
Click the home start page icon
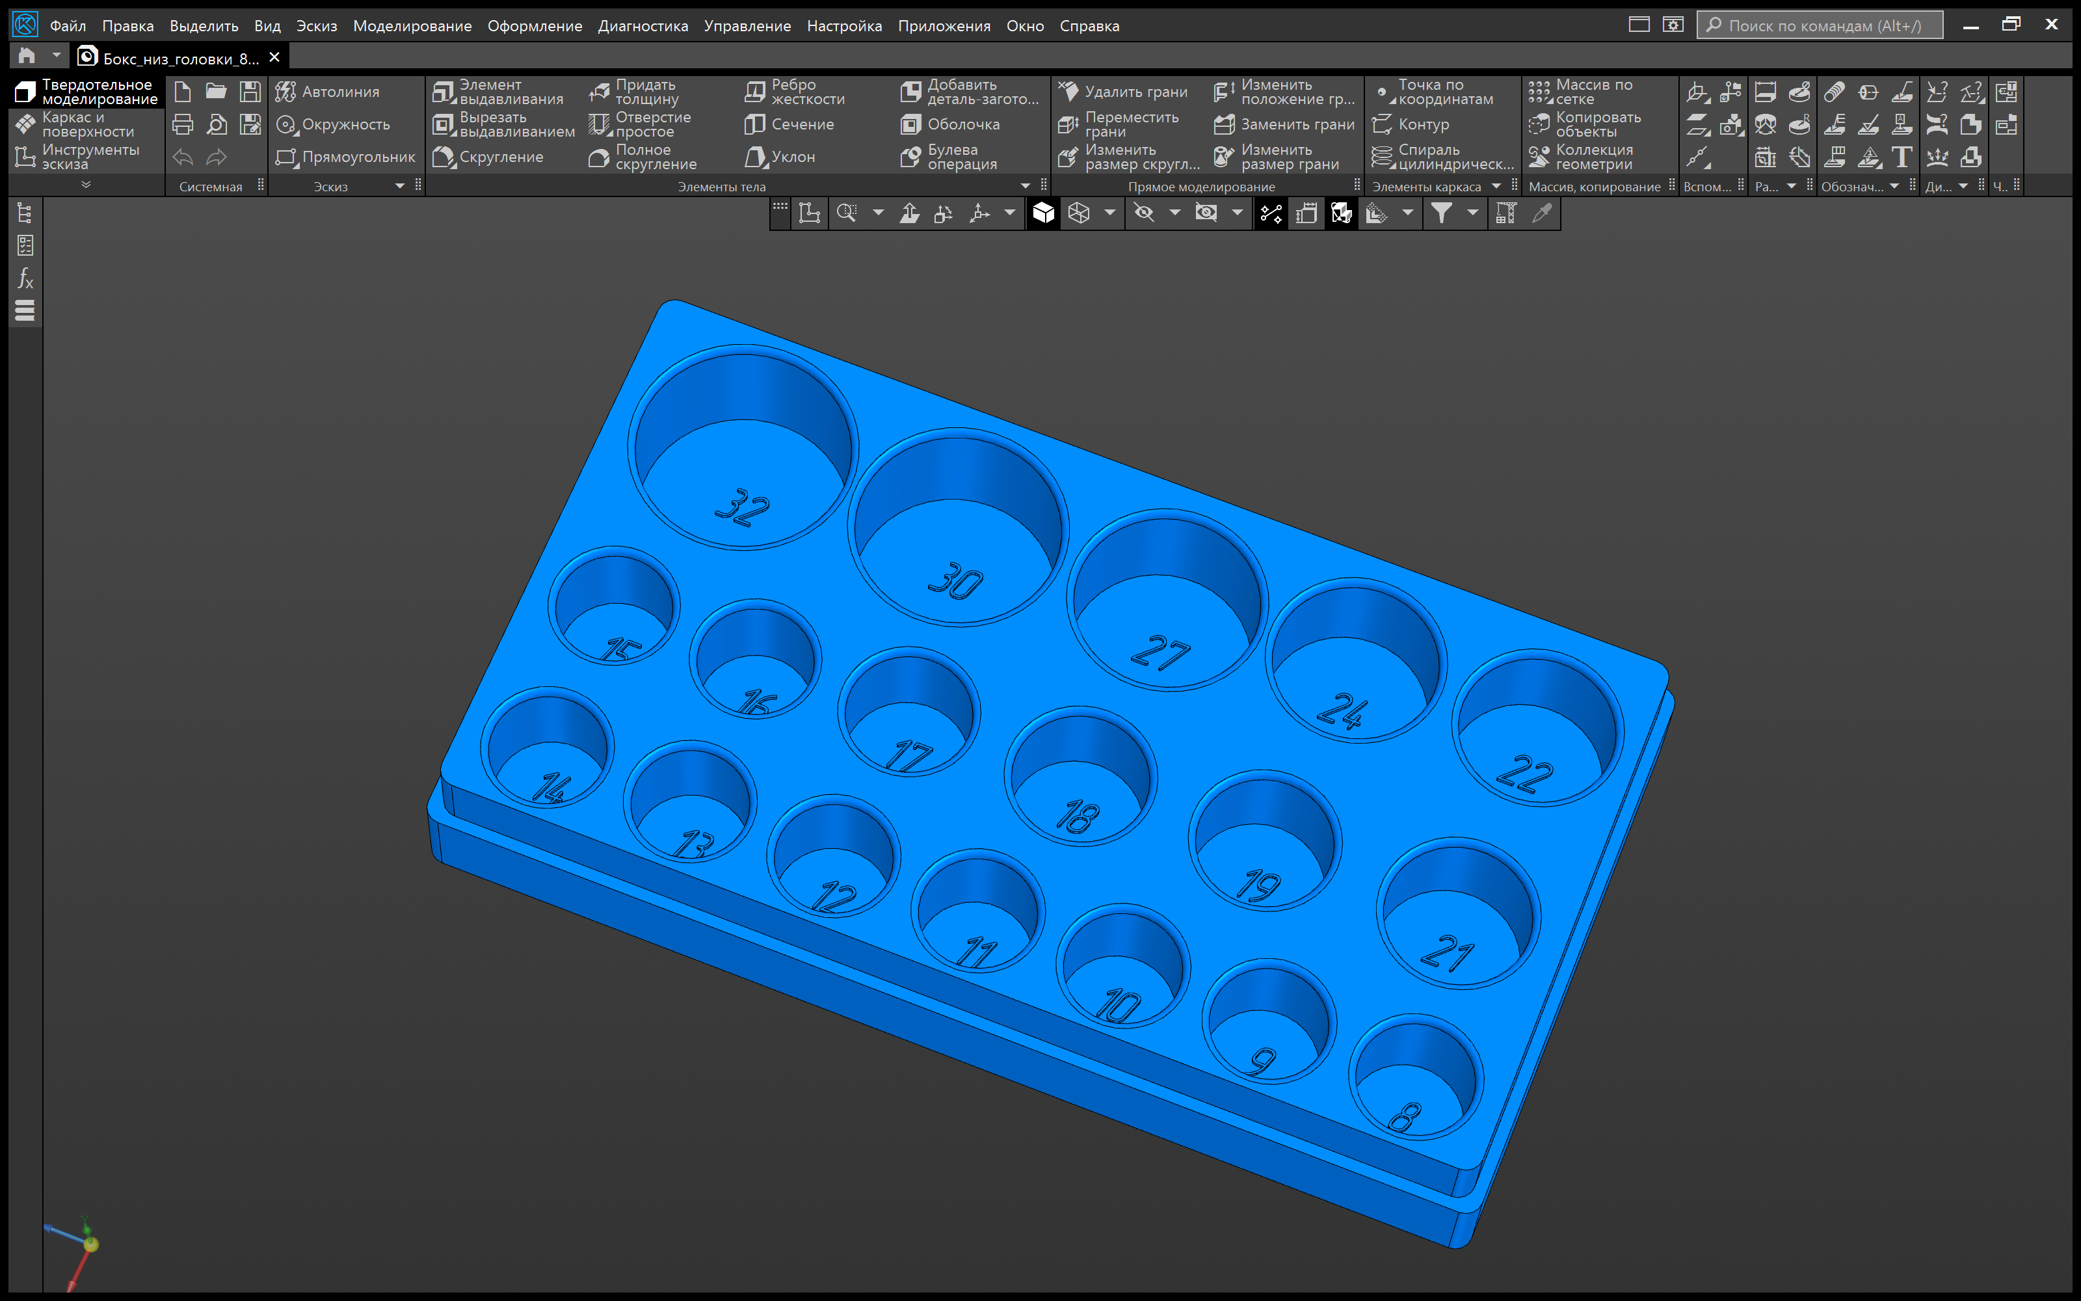pyautogui.click(x=27, y=56)
